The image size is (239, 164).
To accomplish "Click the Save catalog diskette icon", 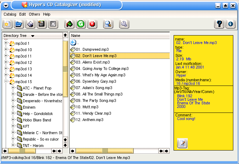I will (x=30, y=24).
